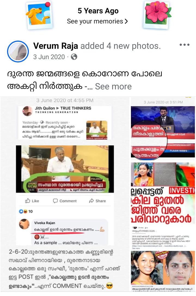Click Jith Quilon poster name in screenshot
This screenshot has width=196, height=296.
tap(45, 108)
